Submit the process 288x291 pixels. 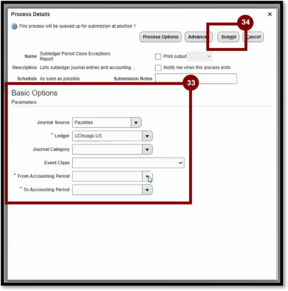tap(229, 37)
